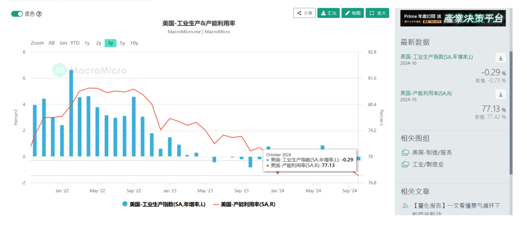Click the folder icon beside 美国-制造/服务
This screenshot has width=527, height=227.
[405, 152]
